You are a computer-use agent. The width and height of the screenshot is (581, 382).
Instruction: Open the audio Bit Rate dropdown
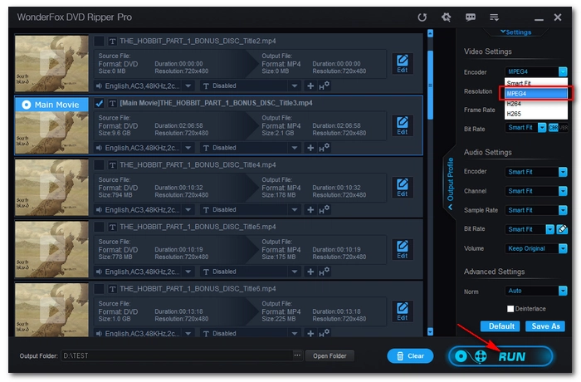coord(549,229)
